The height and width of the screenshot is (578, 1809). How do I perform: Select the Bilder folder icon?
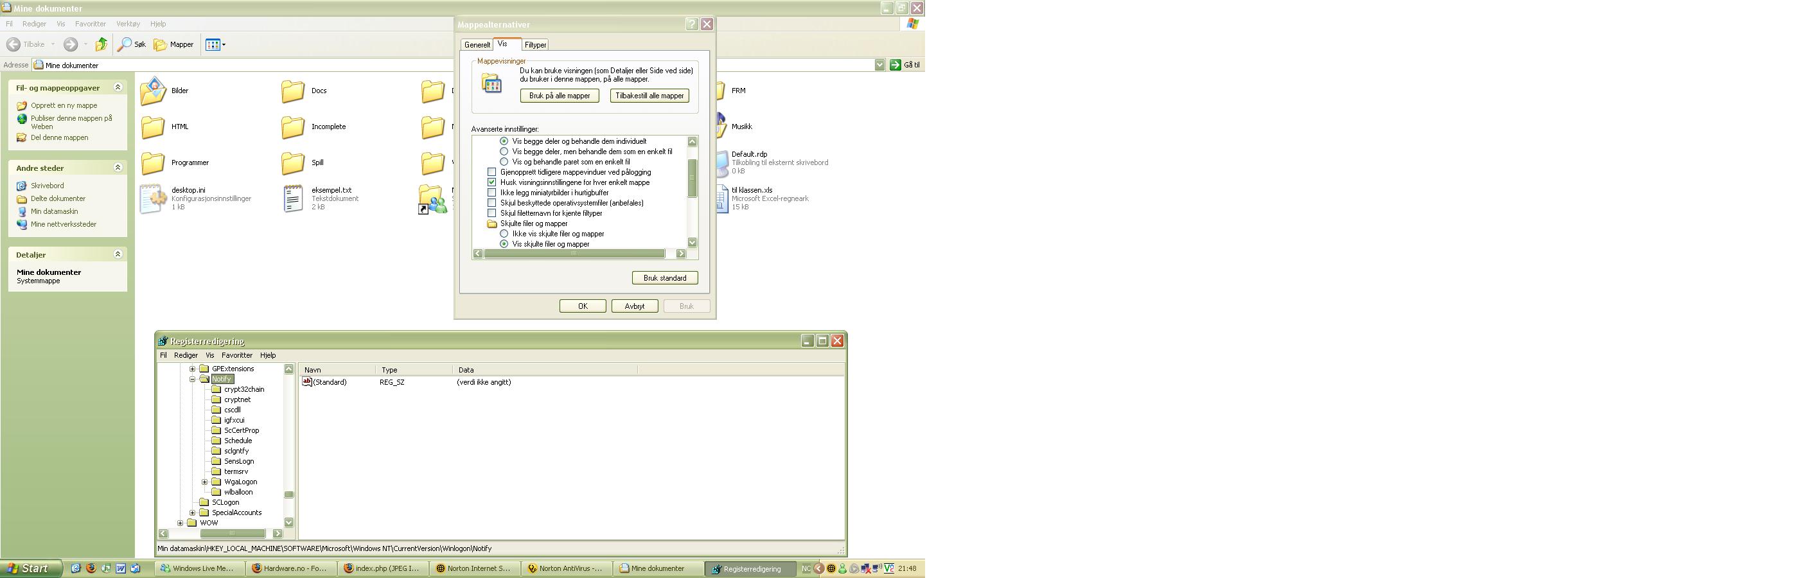tap(153, 91)
